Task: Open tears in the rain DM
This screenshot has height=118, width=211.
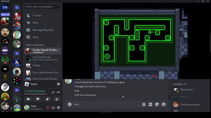Action: [x=43, y=58]
